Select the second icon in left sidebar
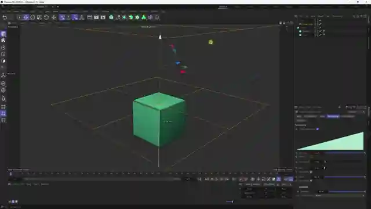Image resolution: width=371 pixels, height=209 pixels. (x=3, y=41)
